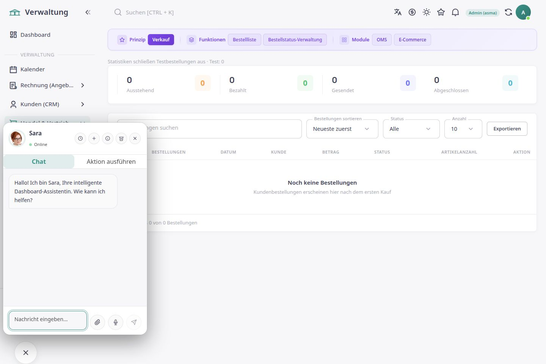Switch to 'Aktion ausführen' tab
Viewport: 546px width, 364px height.
(x=111, y=162)
